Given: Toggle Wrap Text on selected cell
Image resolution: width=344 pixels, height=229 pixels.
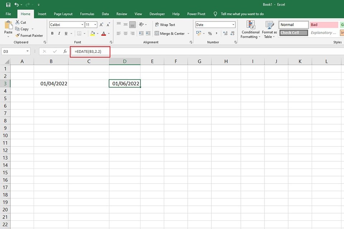Looking at the screenshot, I should (165, 25).
